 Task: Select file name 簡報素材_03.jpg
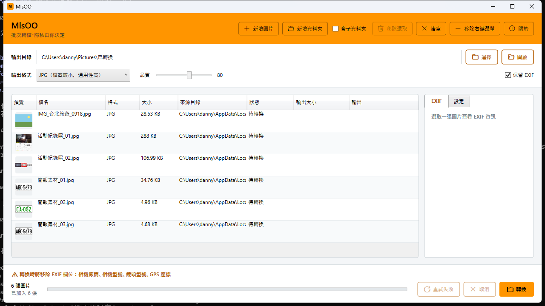pos(56,224)
